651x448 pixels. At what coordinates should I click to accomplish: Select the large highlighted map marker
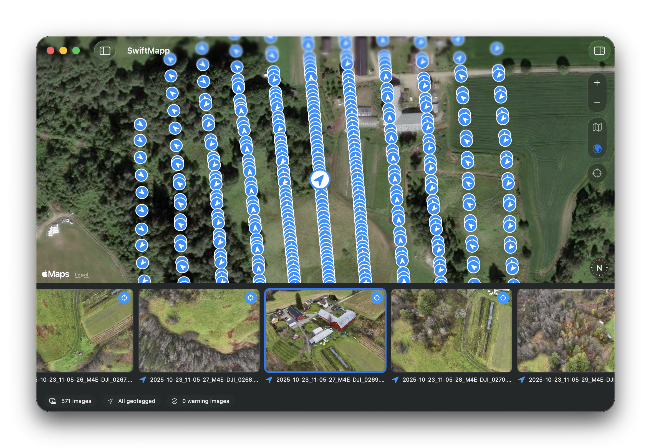320,180
